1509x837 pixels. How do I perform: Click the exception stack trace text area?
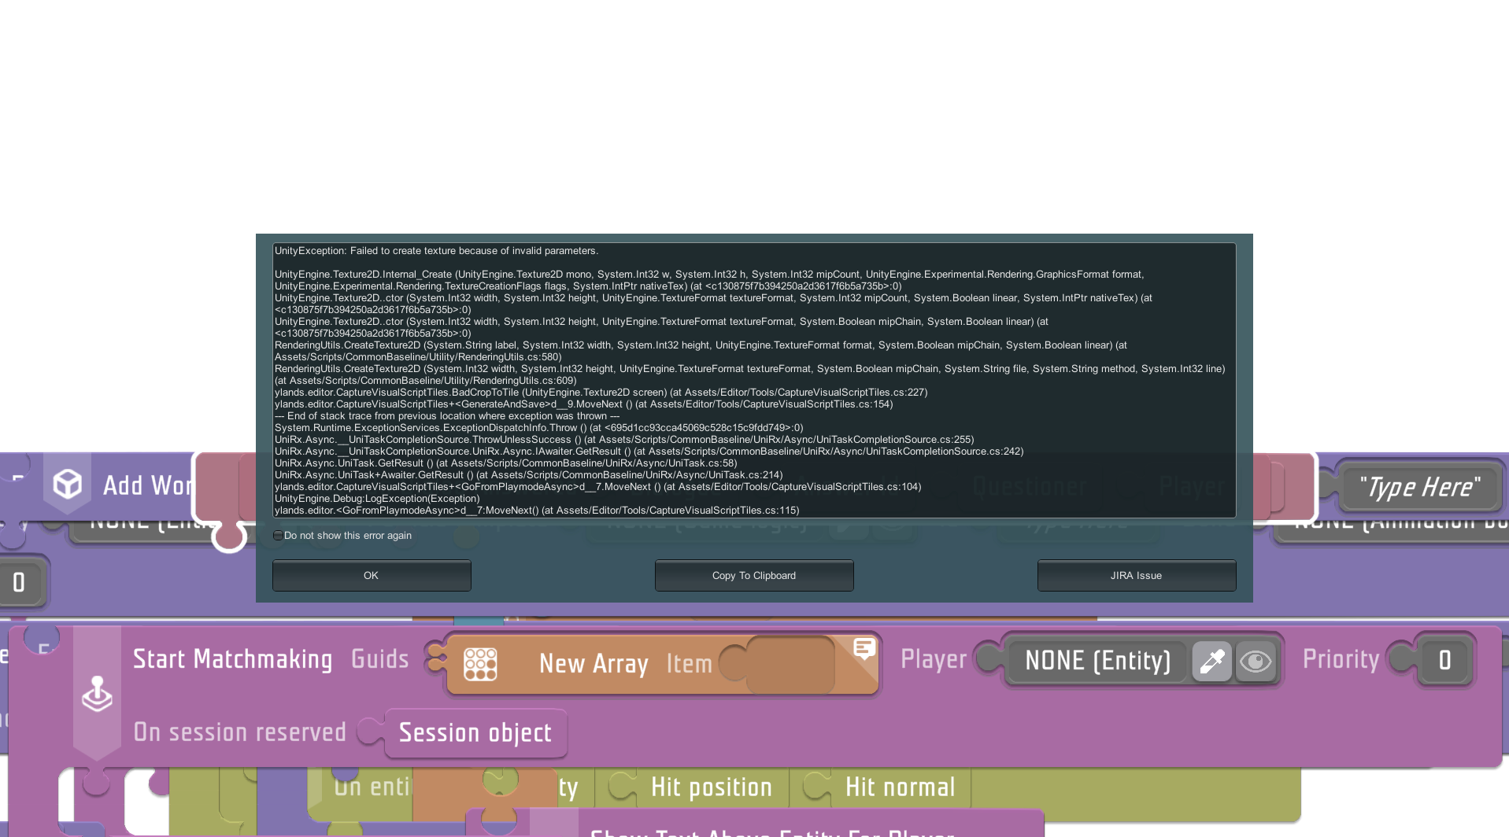[x=753, y=380]
